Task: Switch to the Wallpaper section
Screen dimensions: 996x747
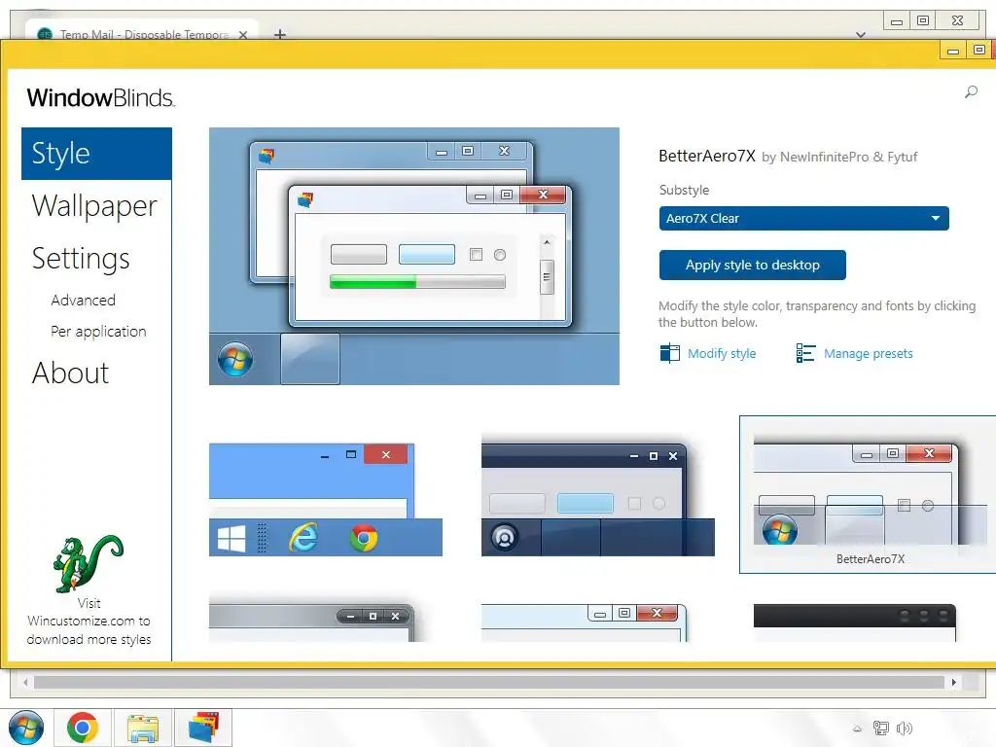Action: [94, 206]
